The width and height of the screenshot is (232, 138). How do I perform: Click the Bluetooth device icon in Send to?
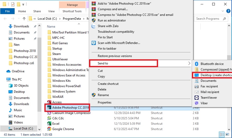pyautogui.click(x=197, y=64)
